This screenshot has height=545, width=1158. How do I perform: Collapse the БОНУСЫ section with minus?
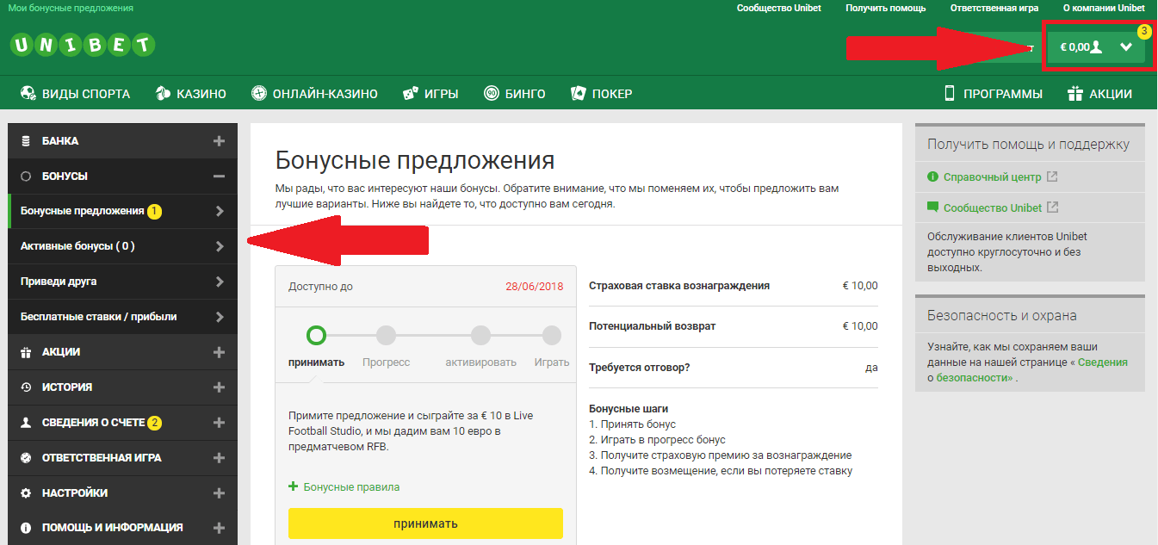(x=219, y=177)
